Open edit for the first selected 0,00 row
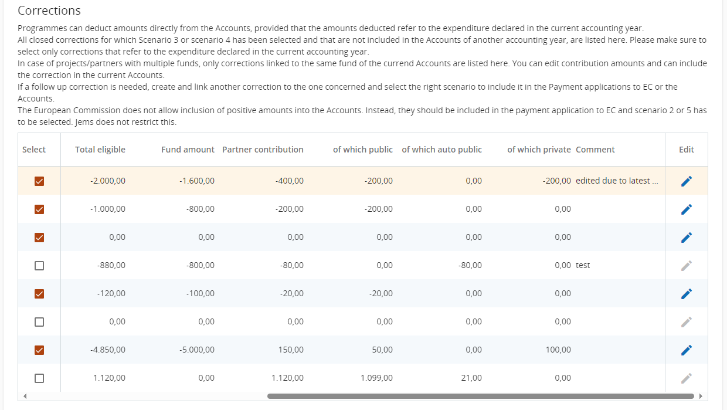Viewport: 727px width, 410px height. (687, 238)
